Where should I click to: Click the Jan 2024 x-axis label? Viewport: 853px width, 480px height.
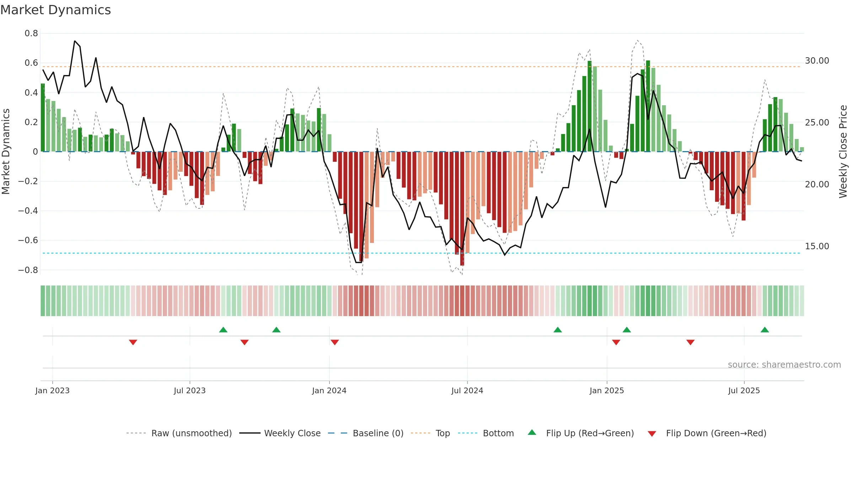[x=329, y=390]
